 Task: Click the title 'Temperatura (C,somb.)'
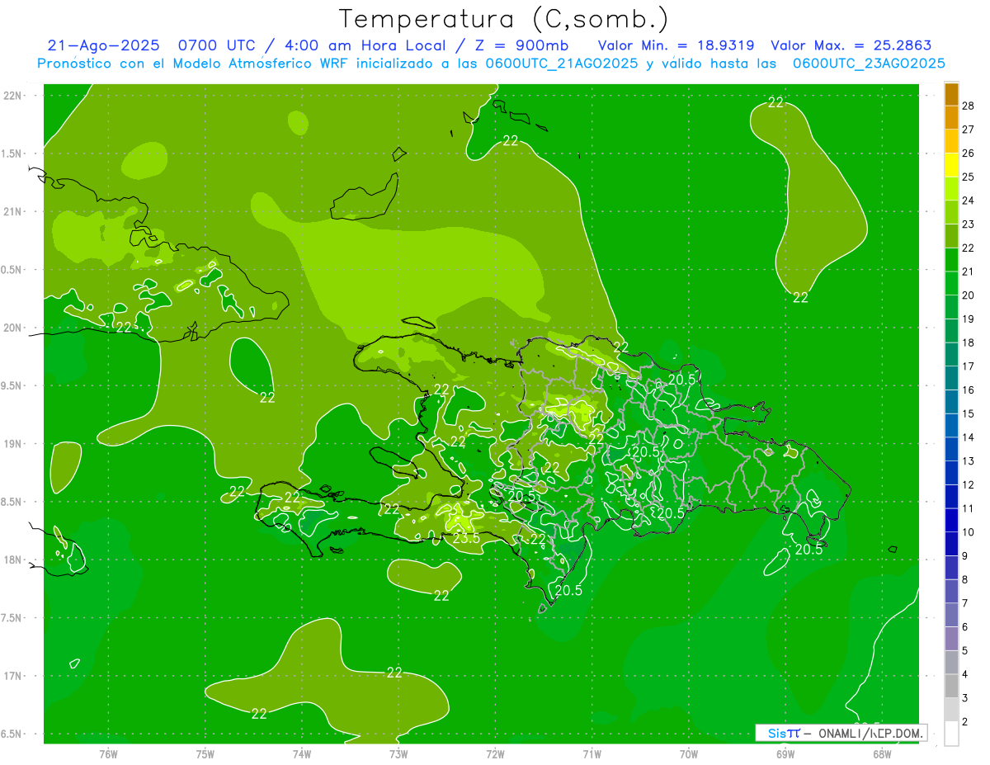click(x=503, y=19)
